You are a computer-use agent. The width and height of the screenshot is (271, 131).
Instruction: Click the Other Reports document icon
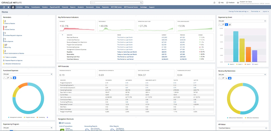(x=112, y=130)
